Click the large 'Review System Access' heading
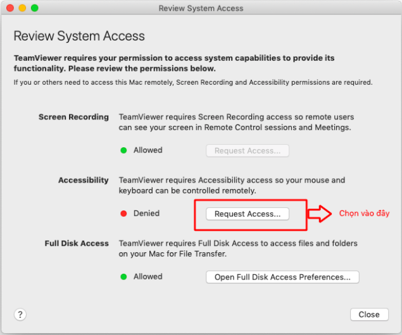Screen dimensions: 402x335 coord(79,36)
